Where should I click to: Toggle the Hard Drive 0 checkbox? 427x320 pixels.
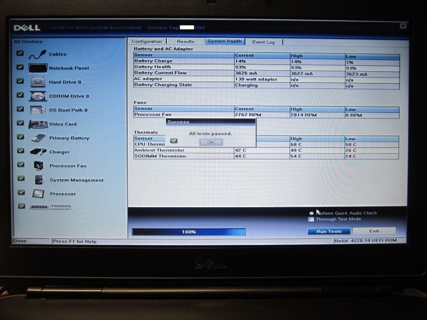coord(20,81)
